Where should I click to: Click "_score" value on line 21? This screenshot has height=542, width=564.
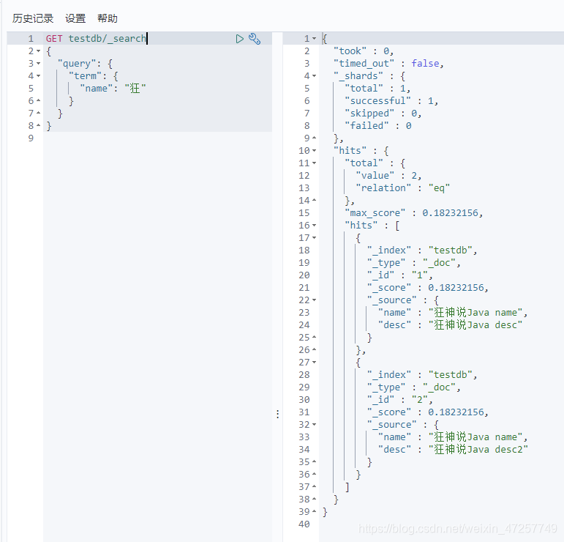coord(456,288)
